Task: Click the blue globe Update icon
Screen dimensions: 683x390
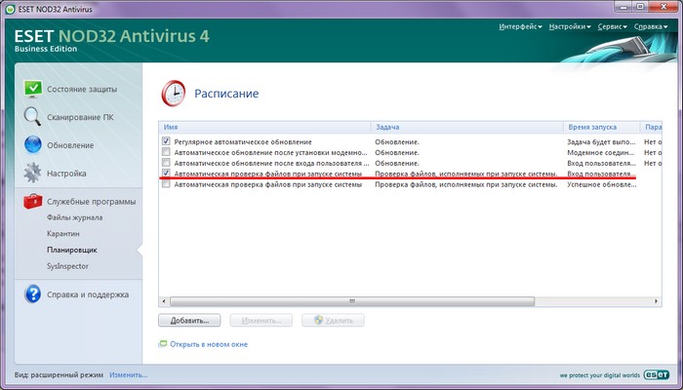Action: (x=32, y=145)
